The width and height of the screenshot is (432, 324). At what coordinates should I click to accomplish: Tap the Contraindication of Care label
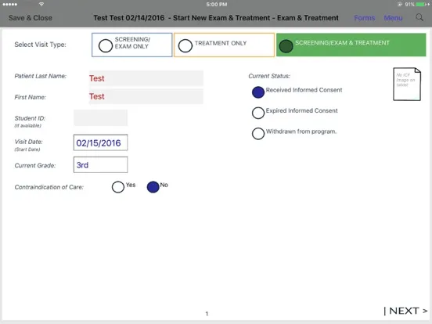coord(49,187)
